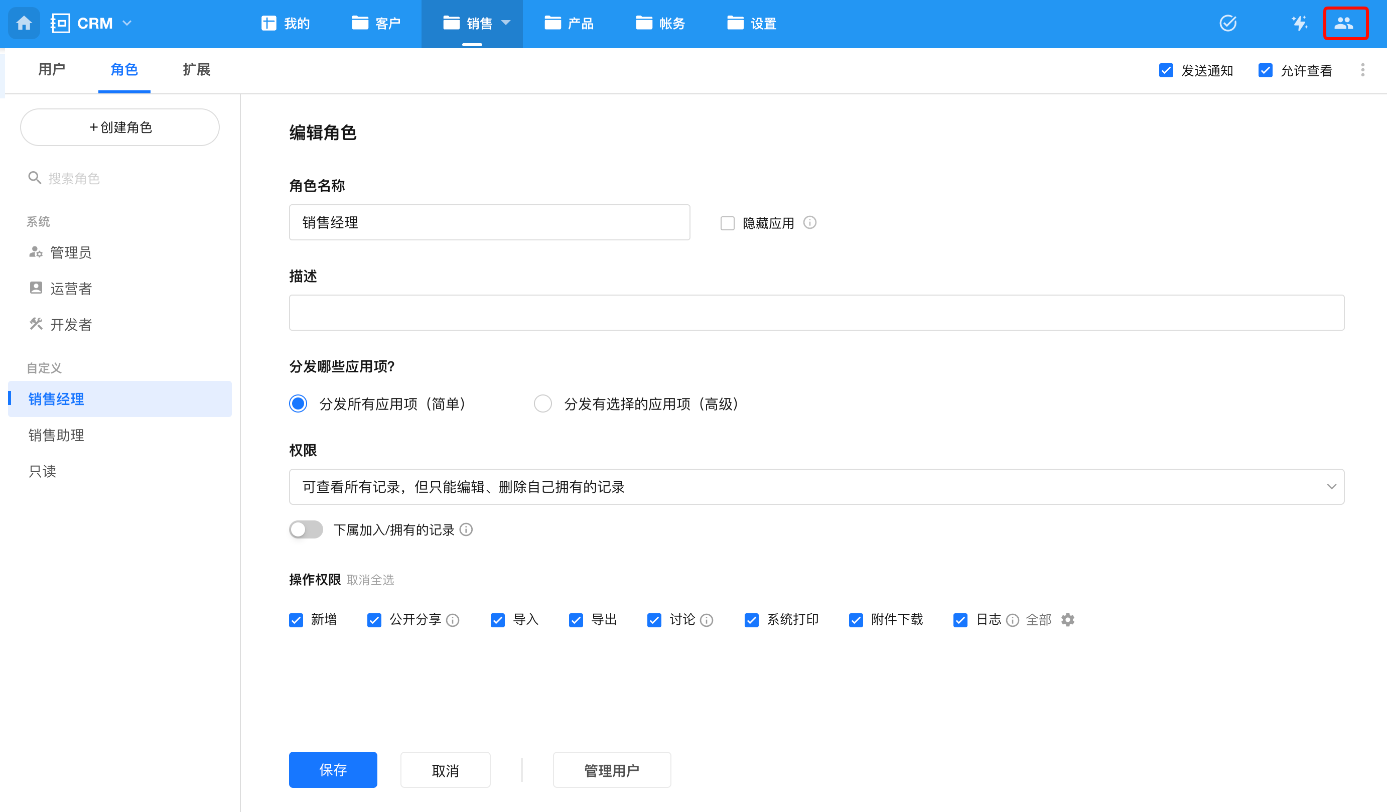Viewport: 1387px width, 812px height.
Task: Click the 运营者 role icon
Action: pos(36,288)
